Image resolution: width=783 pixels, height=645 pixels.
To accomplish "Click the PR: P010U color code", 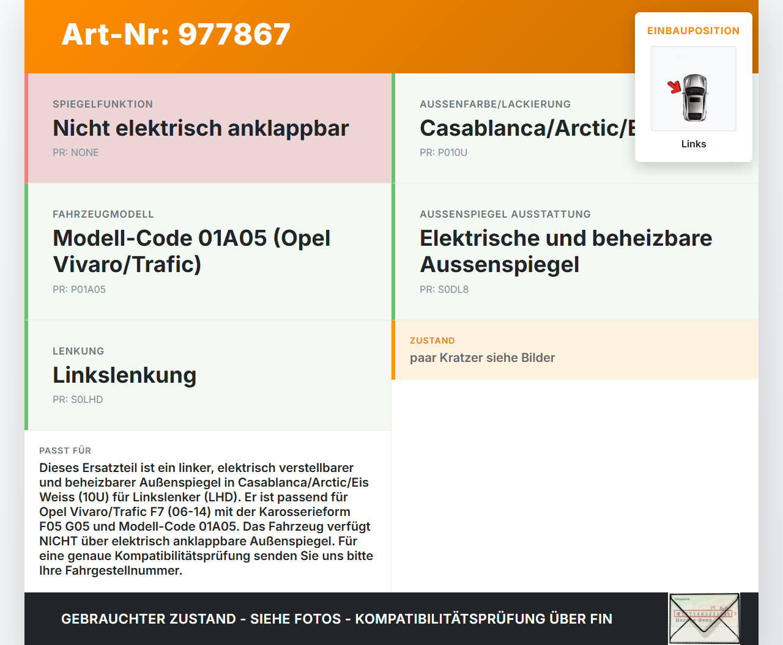I will (443, 152).
